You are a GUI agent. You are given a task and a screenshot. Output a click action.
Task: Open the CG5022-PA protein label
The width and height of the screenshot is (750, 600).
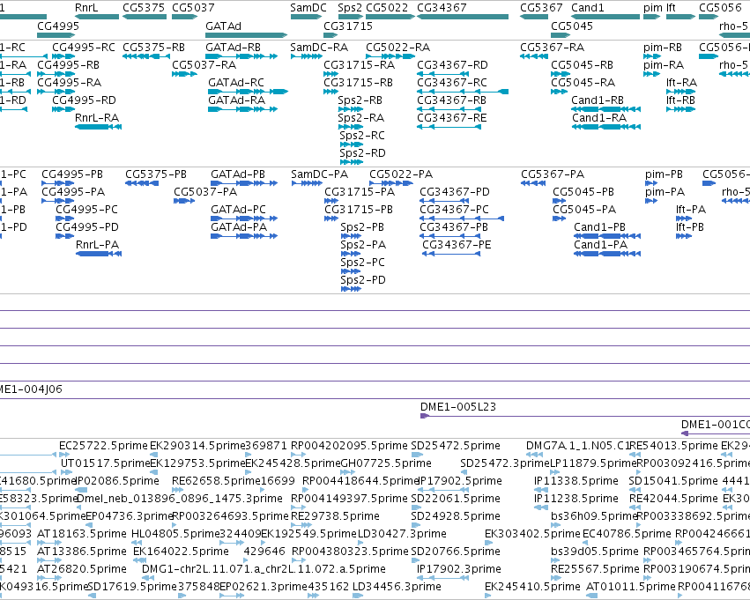pos(401,174)
